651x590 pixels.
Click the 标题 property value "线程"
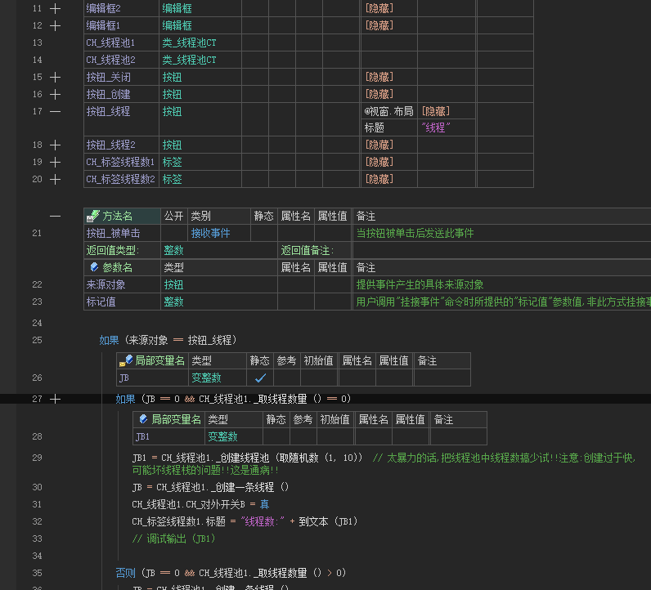[x=436, y=127]
